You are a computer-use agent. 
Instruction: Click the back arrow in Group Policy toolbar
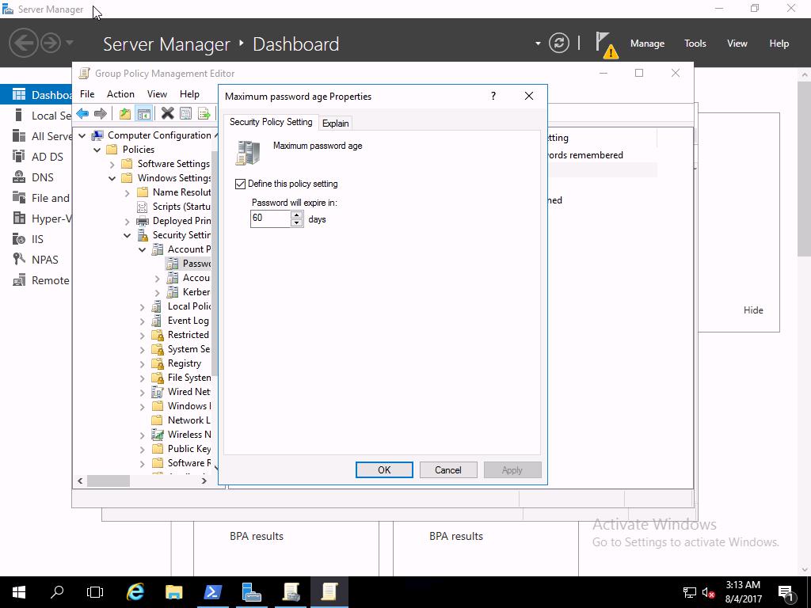pyautogui.click(x=82, y=113)
